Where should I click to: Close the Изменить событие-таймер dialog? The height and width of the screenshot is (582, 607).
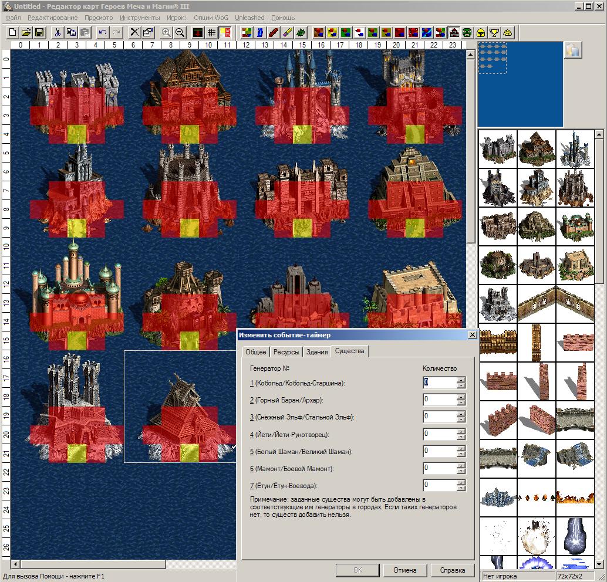tap(473, 335)
